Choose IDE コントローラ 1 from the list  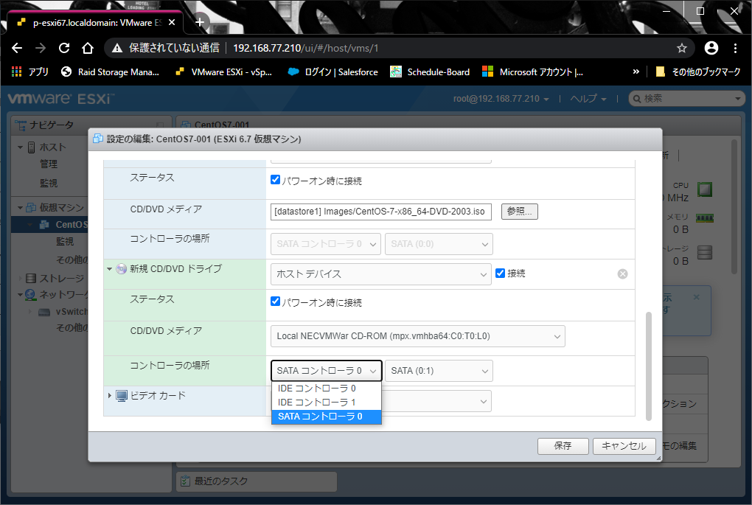tap(326, 403)
